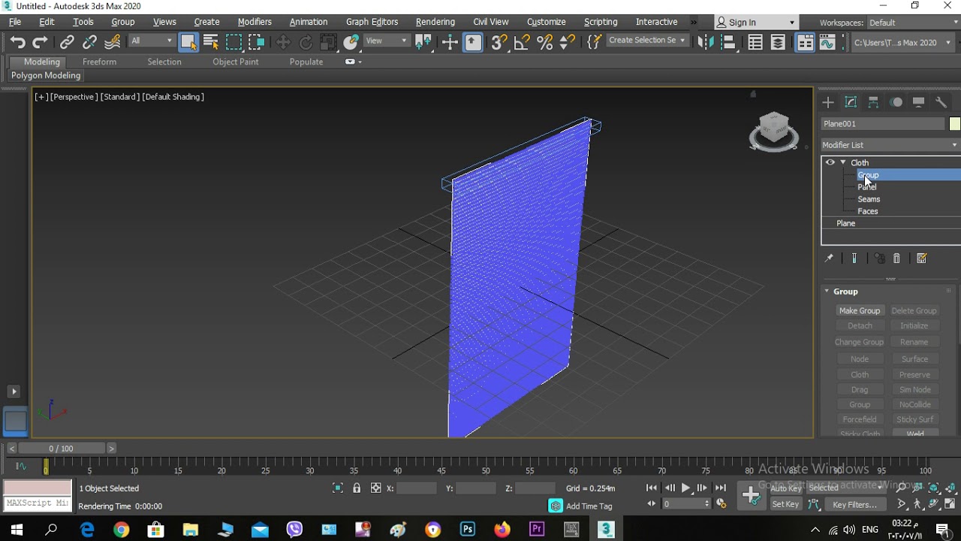Activate the Select and Rotate tool

(306, 43)
